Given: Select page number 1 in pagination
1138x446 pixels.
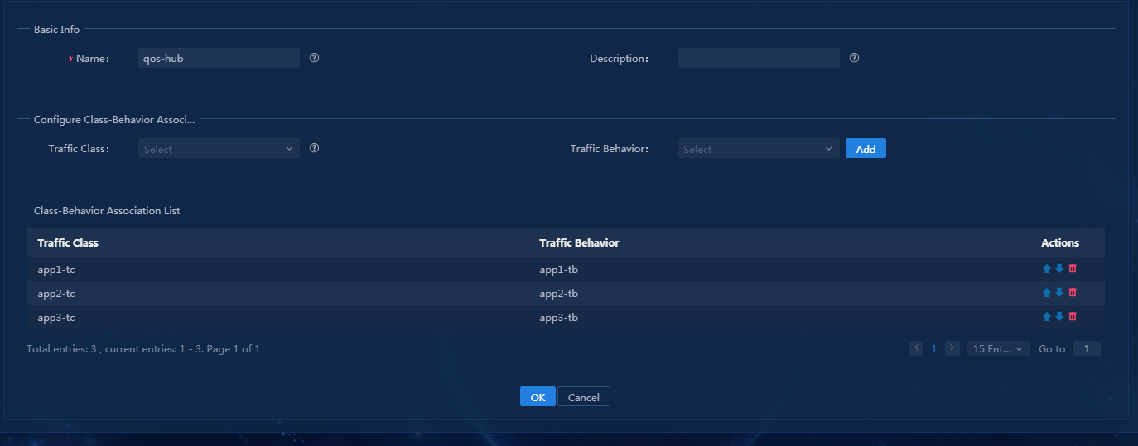Looking at the screenshot, I should (x=934, y=349).
